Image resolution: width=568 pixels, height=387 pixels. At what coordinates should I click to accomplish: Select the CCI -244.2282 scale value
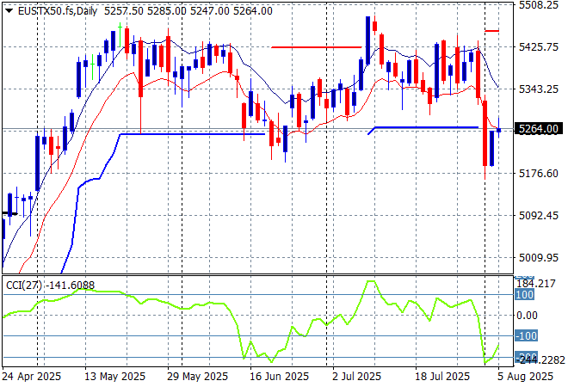coord(540,359)
